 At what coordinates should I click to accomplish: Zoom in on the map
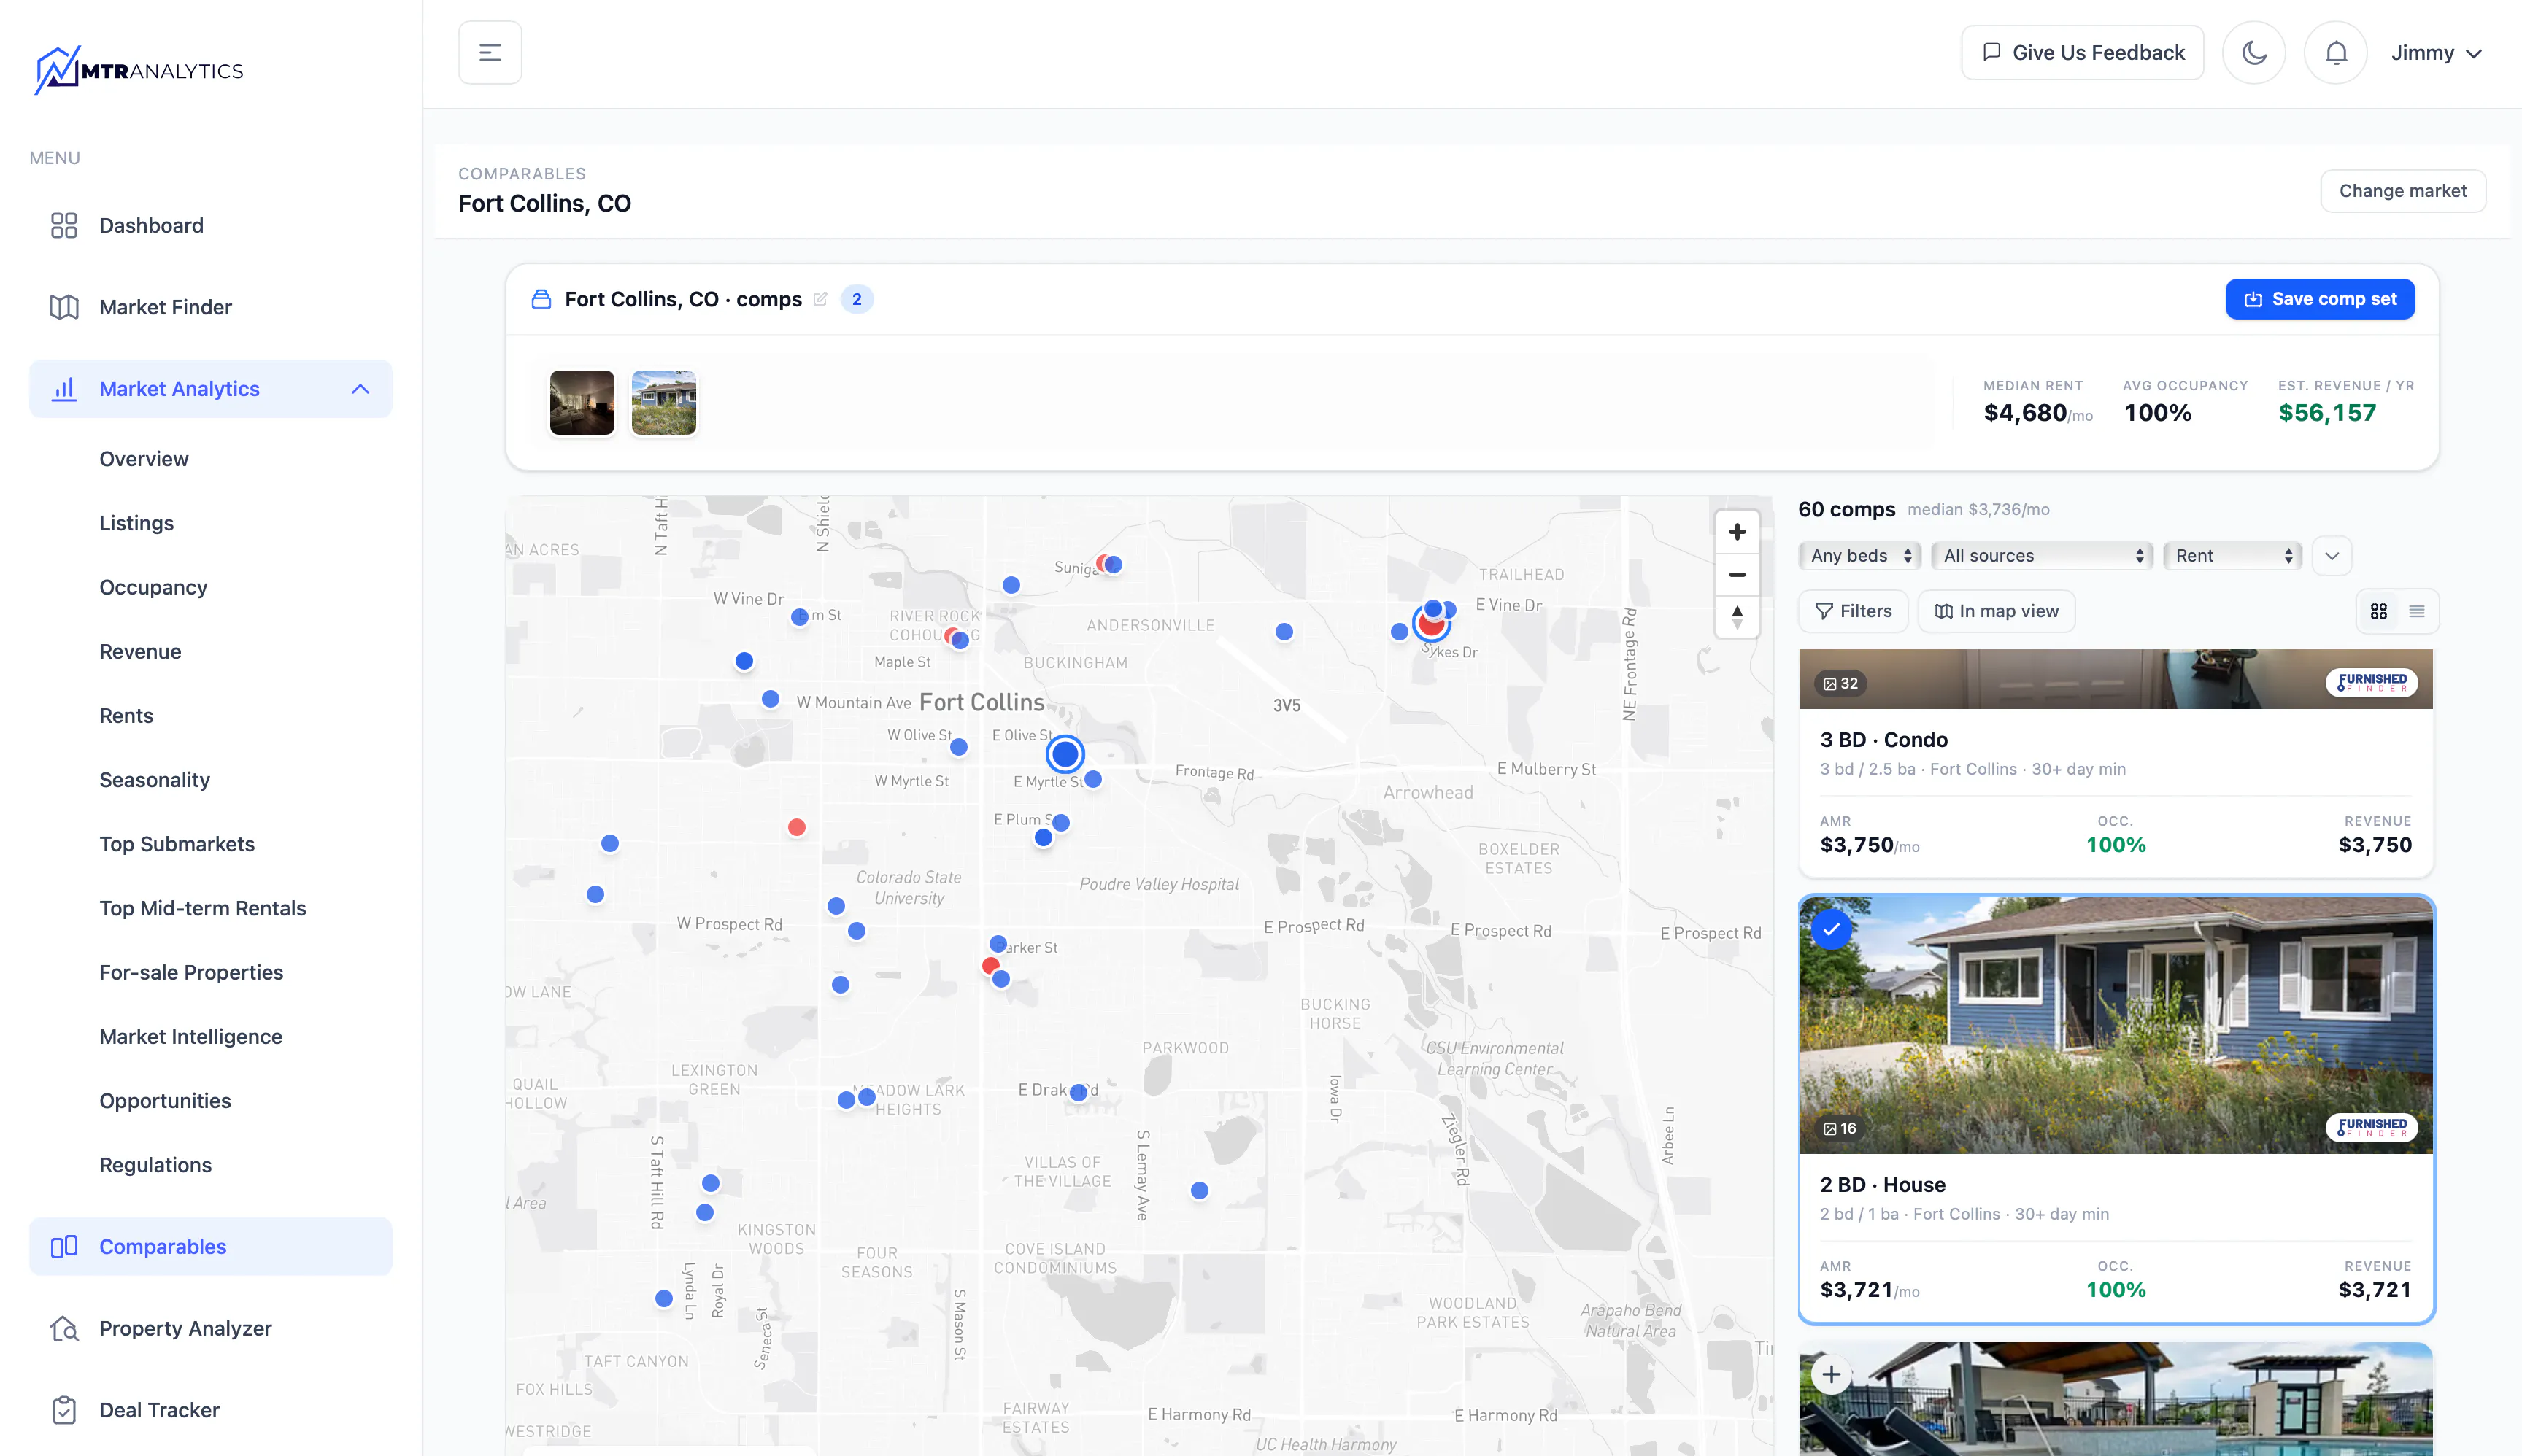tap(1737, 532)
